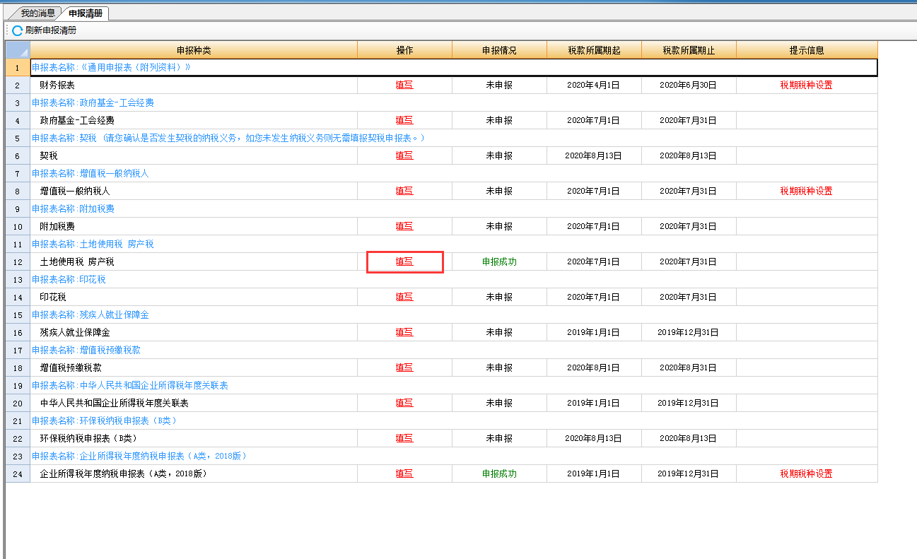917x559 pixels.
Task: Click the 申报情况 column header
Action: [499, 50]
